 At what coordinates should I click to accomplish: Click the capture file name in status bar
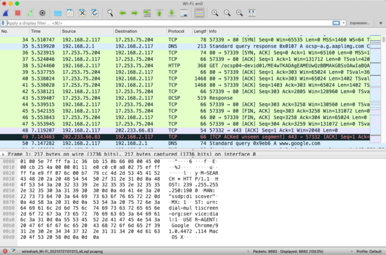[62, 251]
